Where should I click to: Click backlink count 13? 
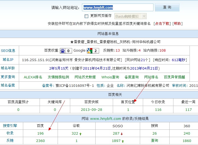(x=118, y=51)
